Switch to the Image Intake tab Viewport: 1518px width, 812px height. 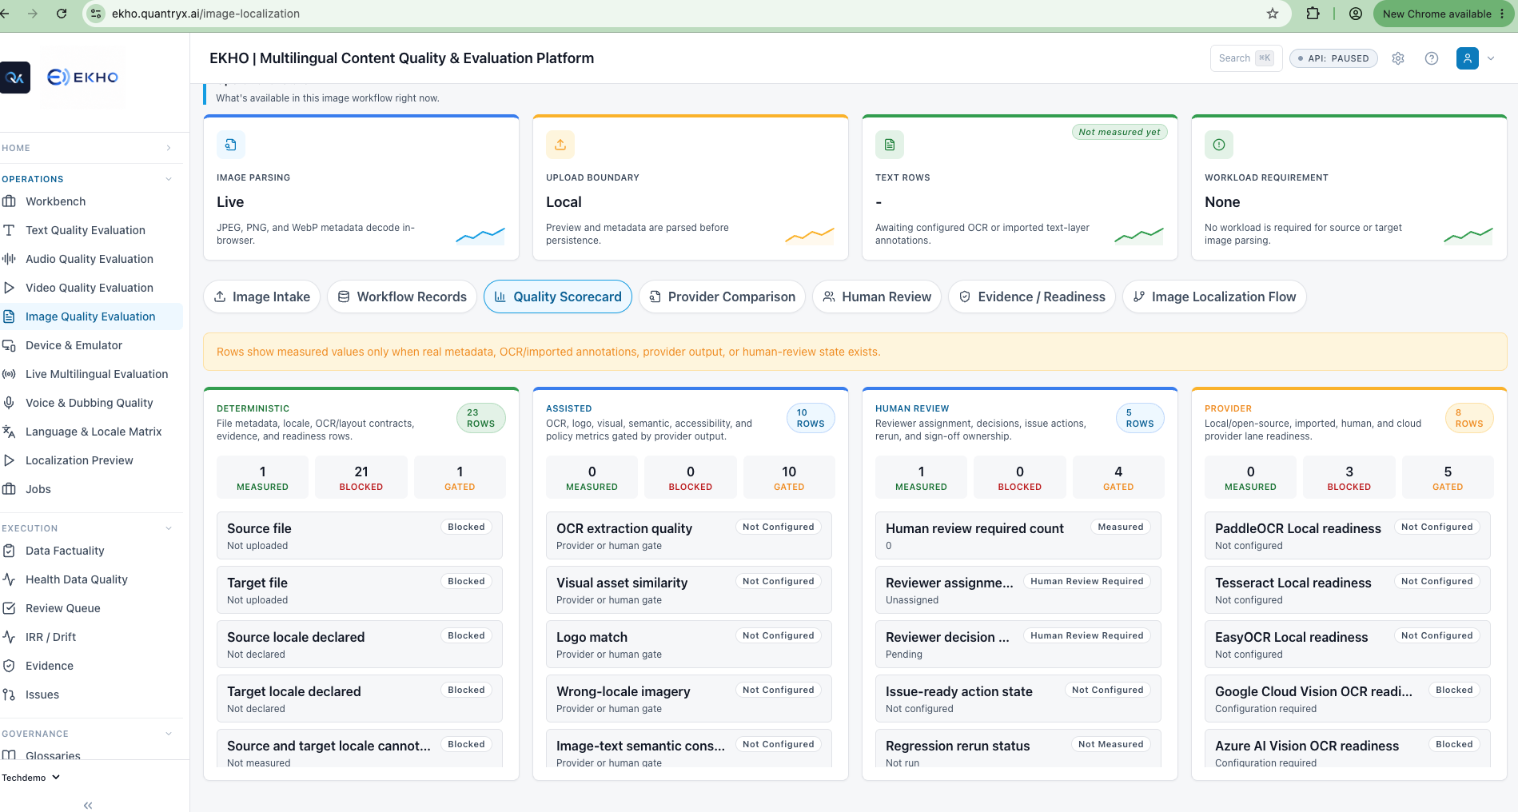click(x=262, y=297)
